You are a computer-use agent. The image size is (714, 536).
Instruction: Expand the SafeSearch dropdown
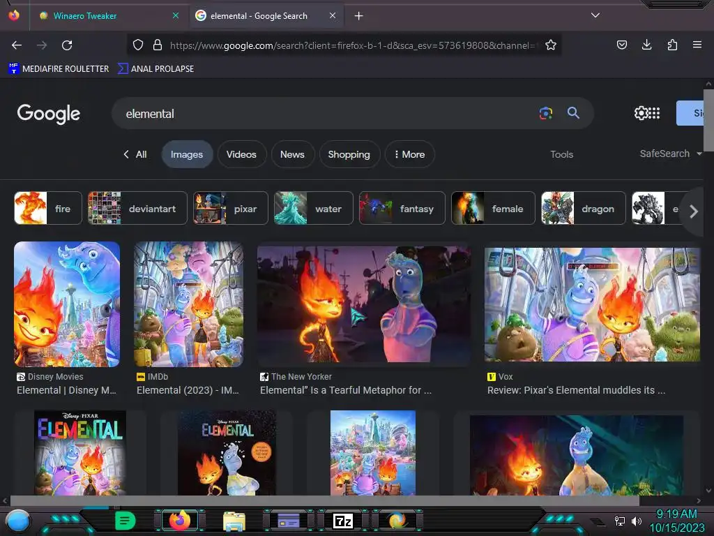point(671,154)
